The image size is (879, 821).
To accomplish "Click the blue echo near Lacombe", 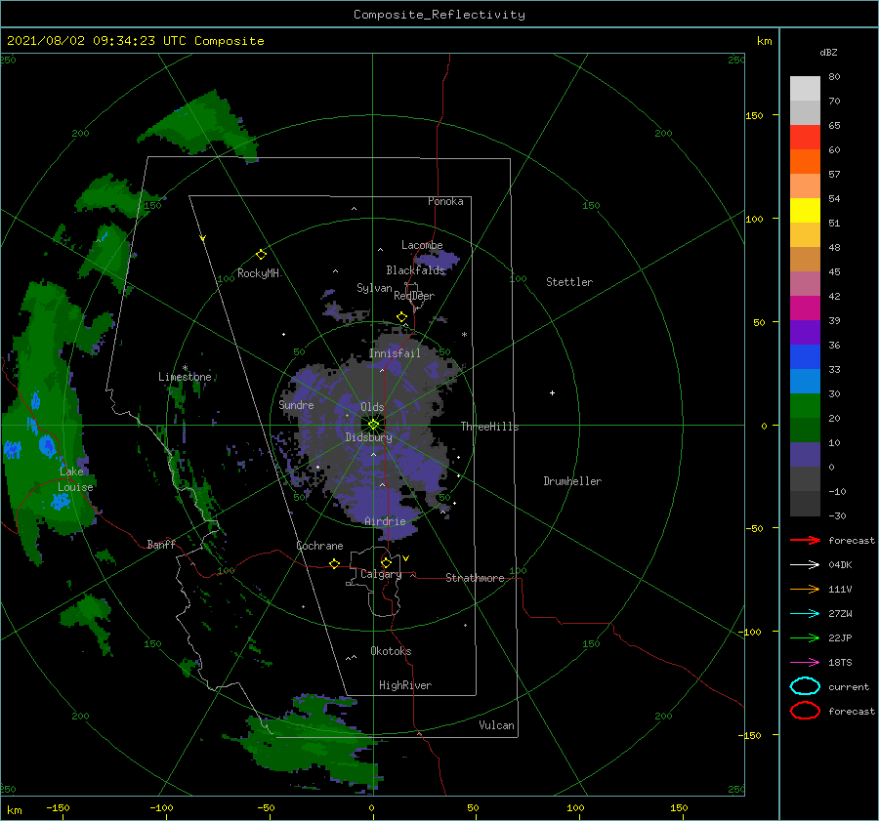I will (438, 260).
